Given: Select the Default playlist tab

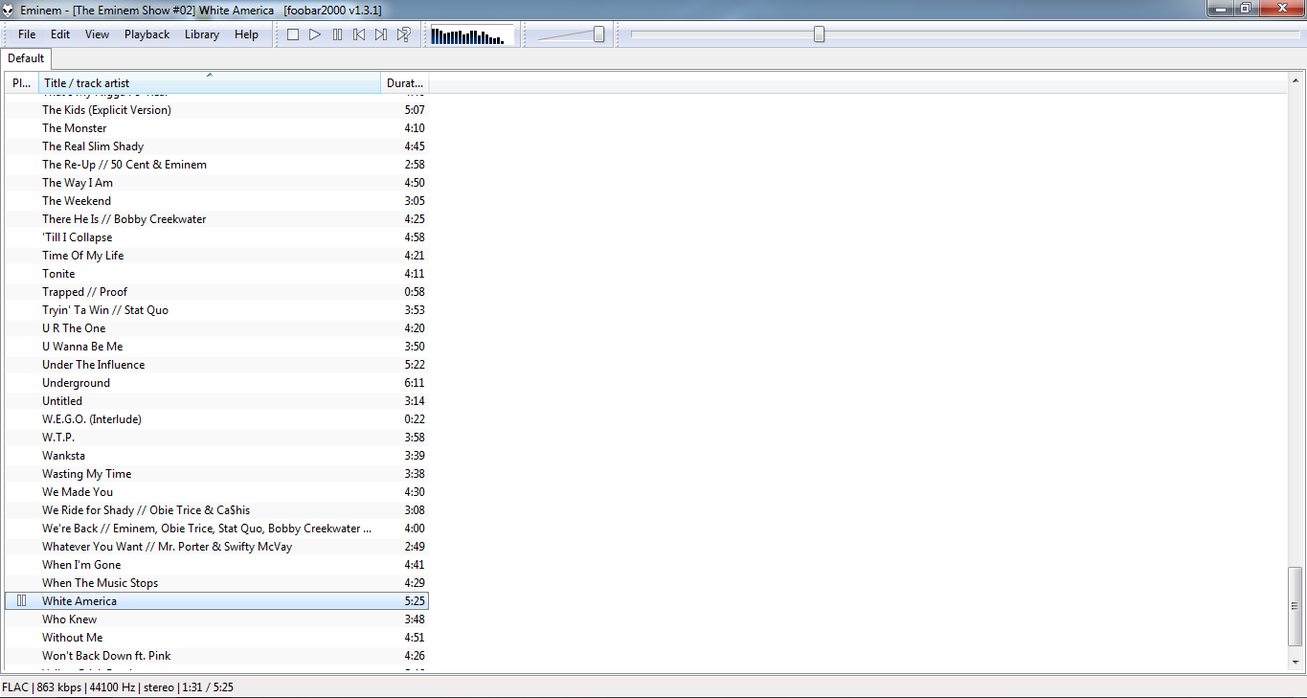Looking at the screenshot, I should 26,58.
